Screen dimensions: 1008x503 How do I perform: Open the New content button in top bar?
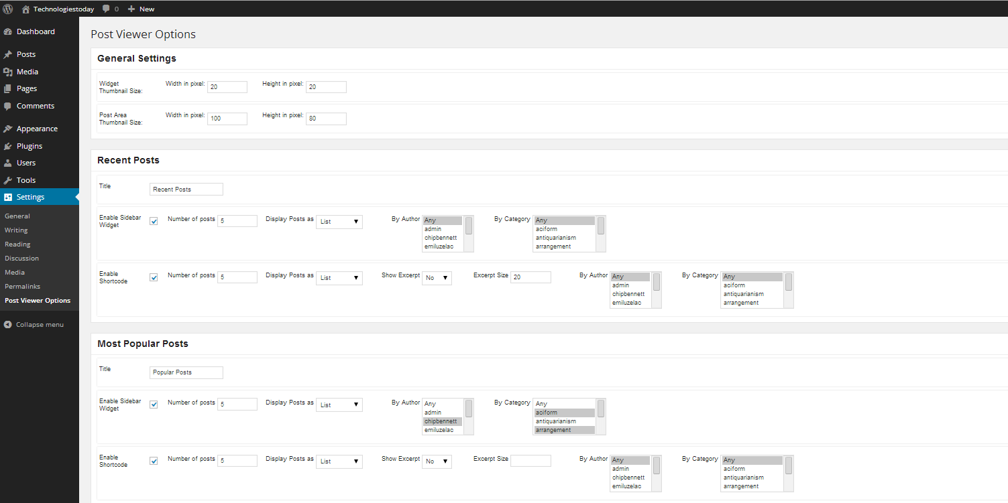[141, 9]
